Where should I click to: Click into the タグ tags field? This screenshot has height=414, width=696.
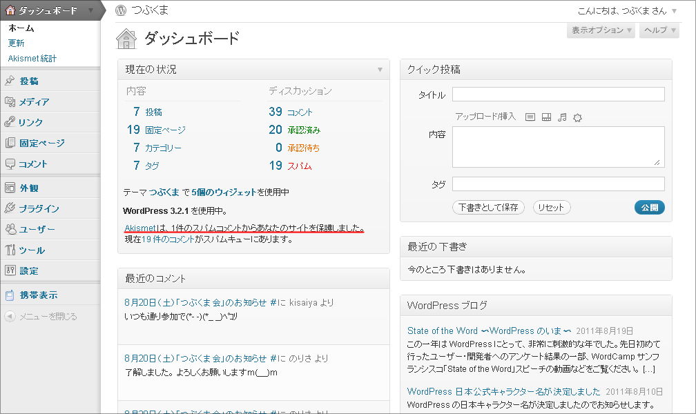pos(559,184)
